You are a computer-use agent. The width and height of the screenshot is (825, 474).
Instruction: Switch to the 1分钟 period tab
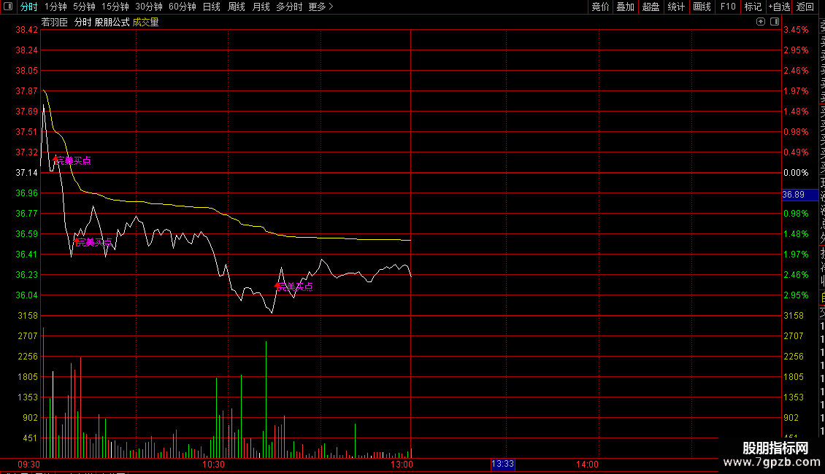[55, 7]
